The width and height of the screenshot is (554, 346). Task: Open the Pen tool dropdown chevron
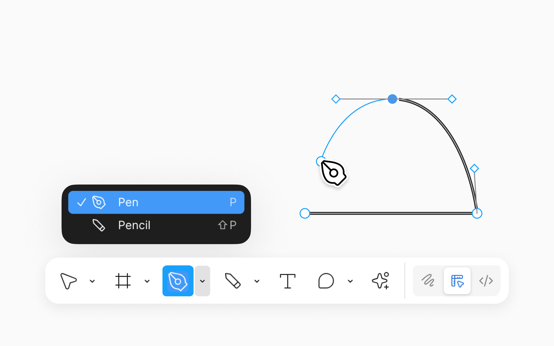[202, 281]
